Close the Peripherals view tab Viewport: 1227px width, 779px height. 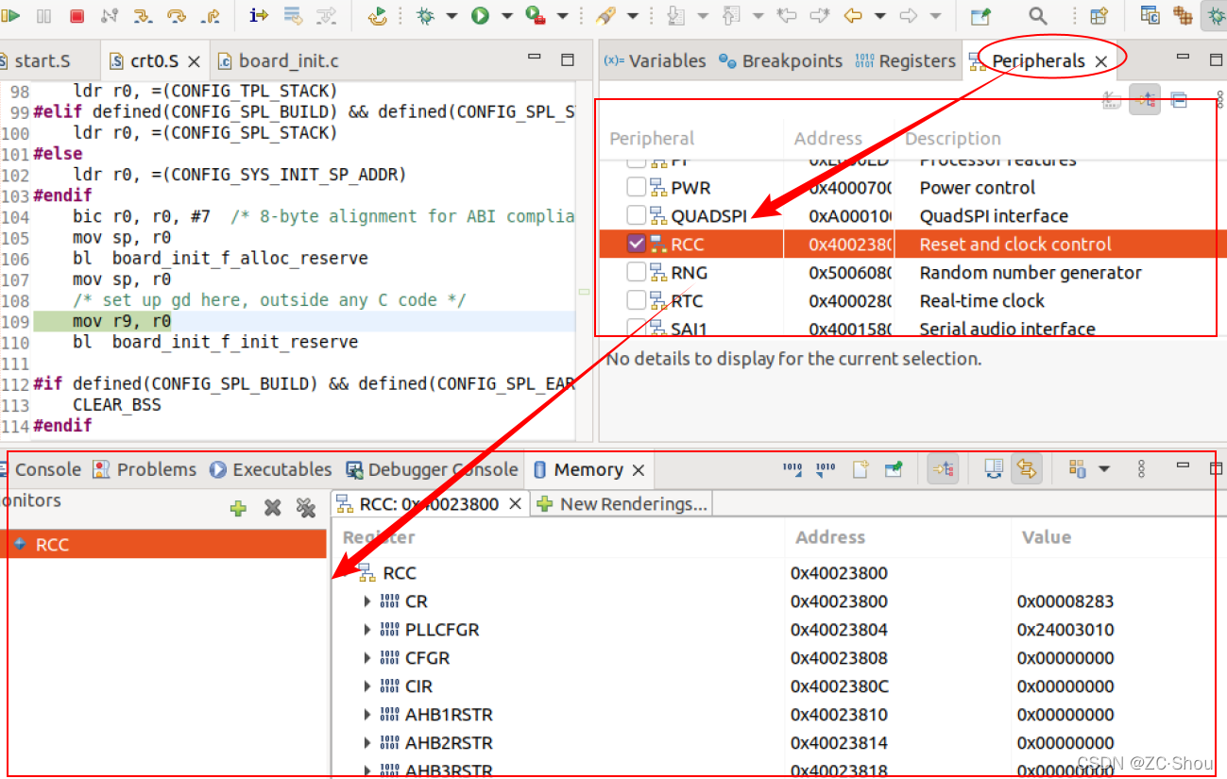(1101, 61)
